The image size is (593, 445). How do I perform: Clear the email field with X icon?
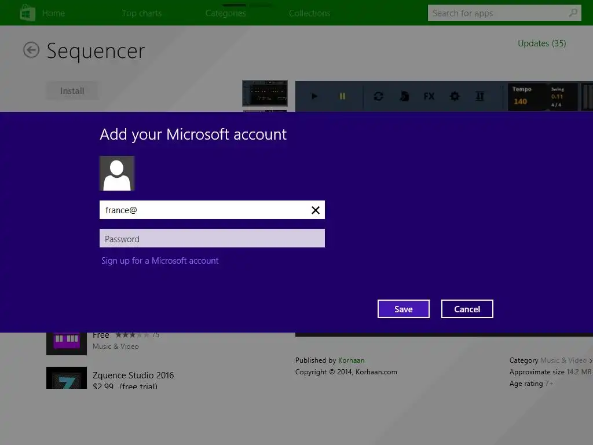pos(316,210)
